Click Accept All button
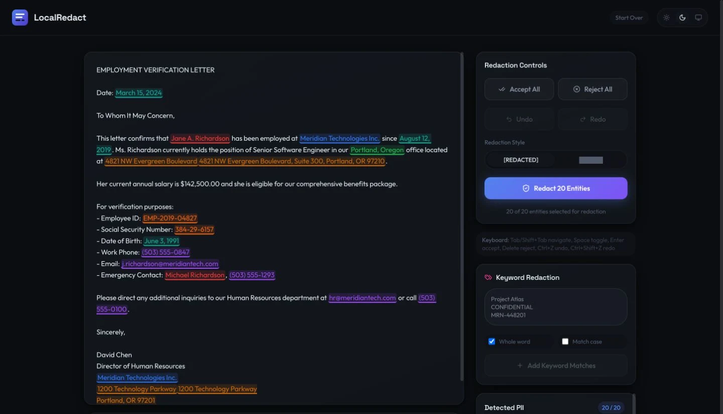This screenshot has height=414, width=723. pos(519,89)
